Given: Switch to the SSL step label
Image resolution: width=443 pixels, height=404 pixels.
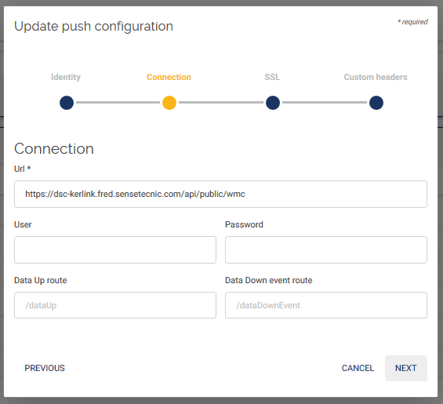Looking at the screenshot, I should (272, 77).
